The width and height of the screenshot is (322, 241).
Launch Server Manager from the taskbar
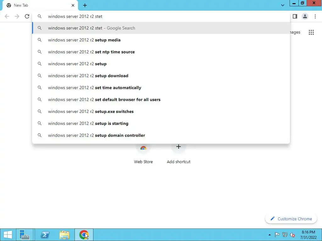(x=25, y=235)
